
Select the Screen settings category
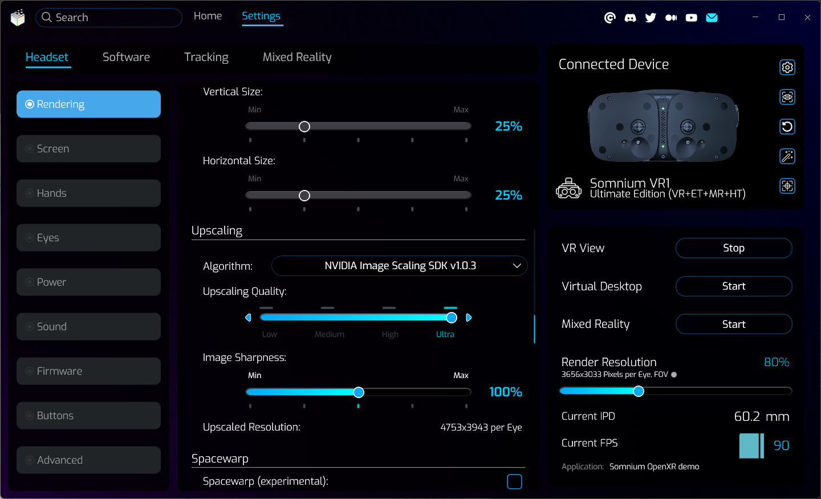click(88, 149)
